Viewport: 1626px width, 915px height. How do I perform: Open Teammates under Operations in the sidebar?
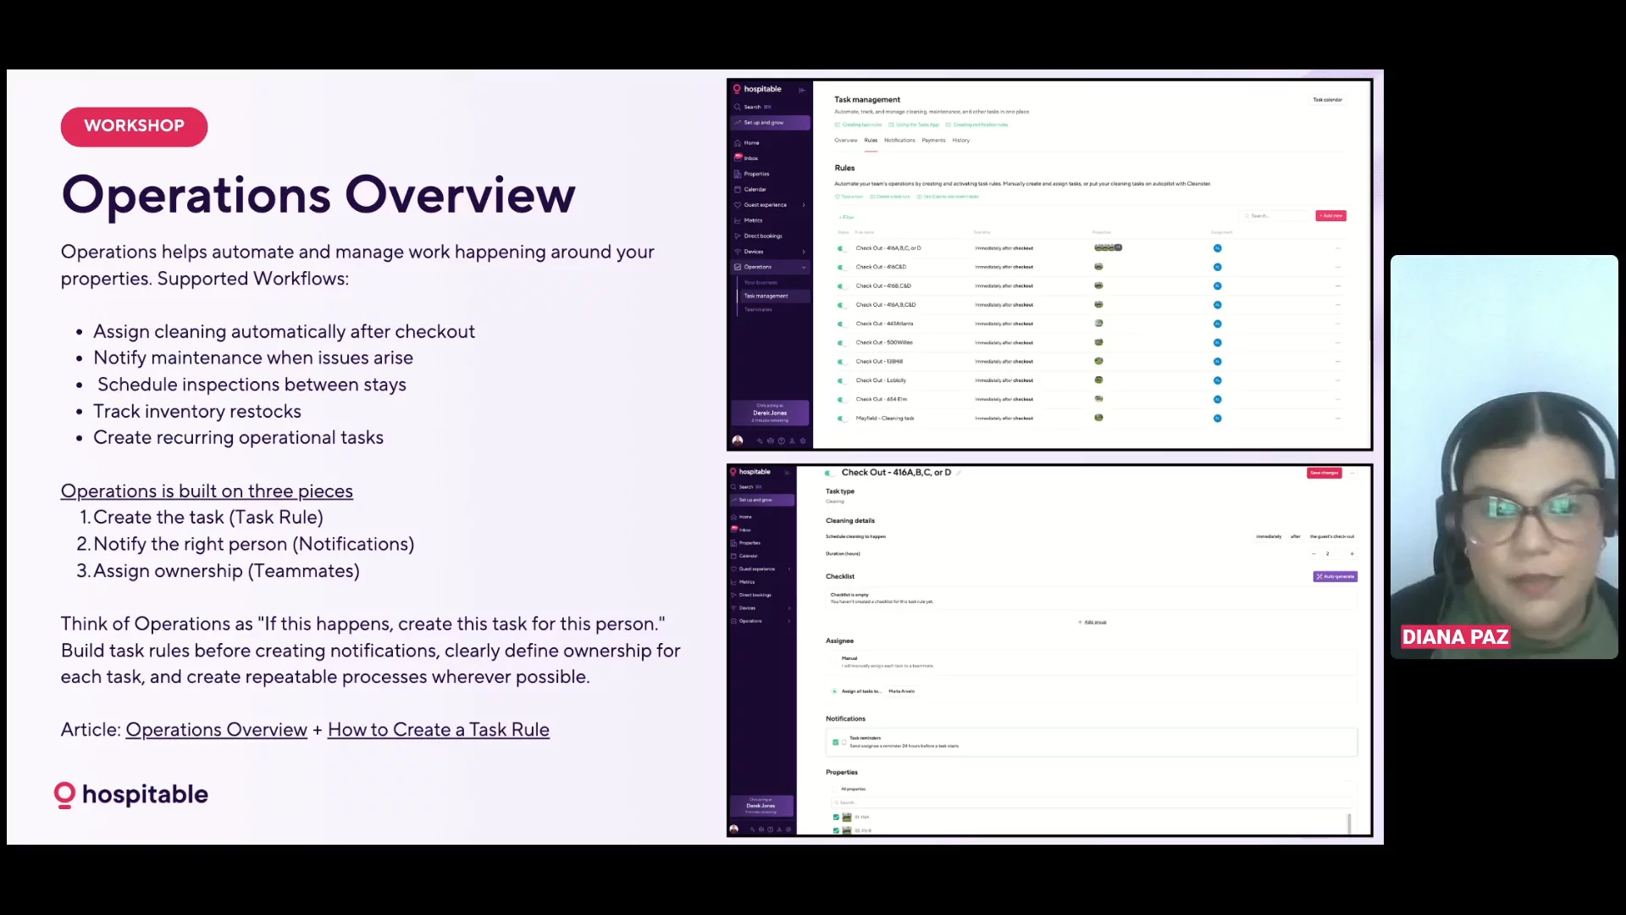tap(758, 310)
